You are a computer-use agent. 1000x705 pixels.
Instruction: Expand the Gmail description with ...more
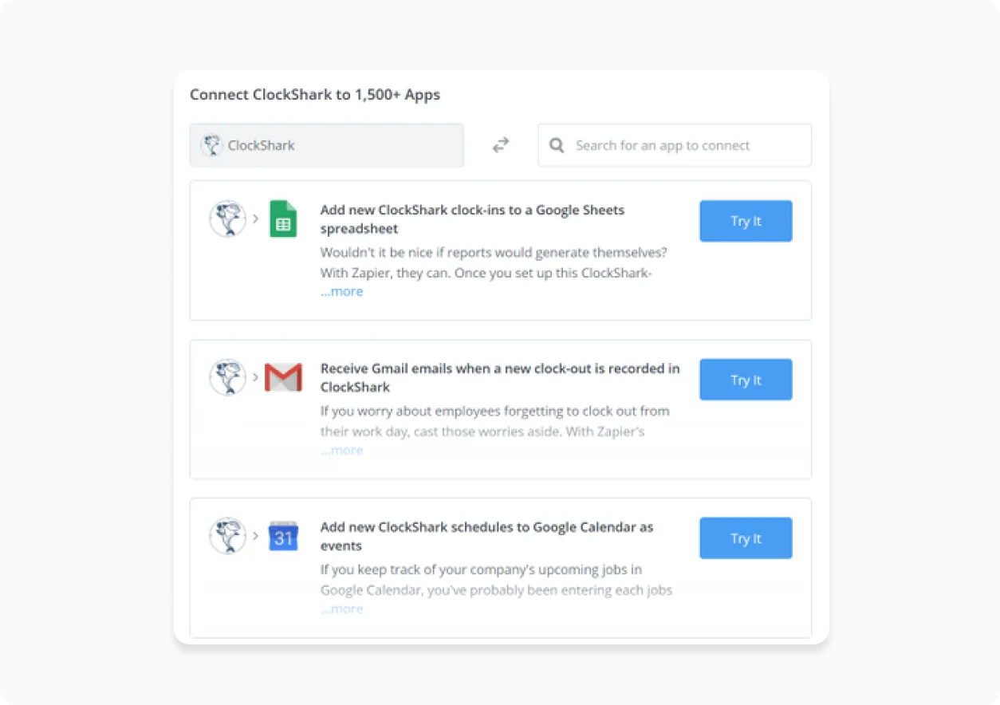pyautogui.click(x=341, y=451)
